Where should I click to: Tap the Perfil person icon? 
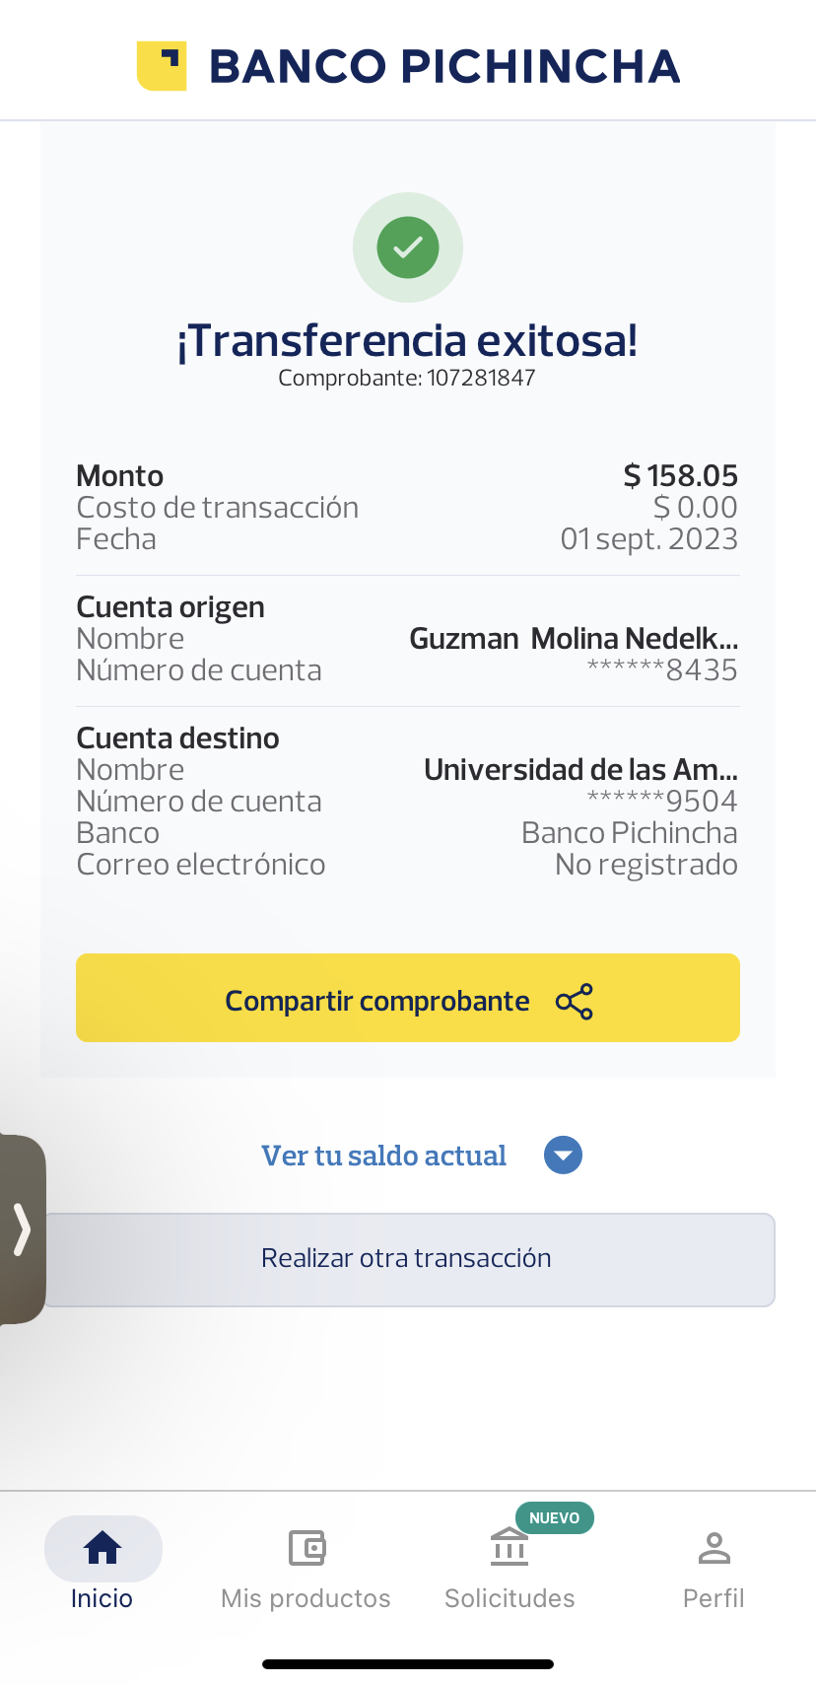click(x=714, y=1548)
